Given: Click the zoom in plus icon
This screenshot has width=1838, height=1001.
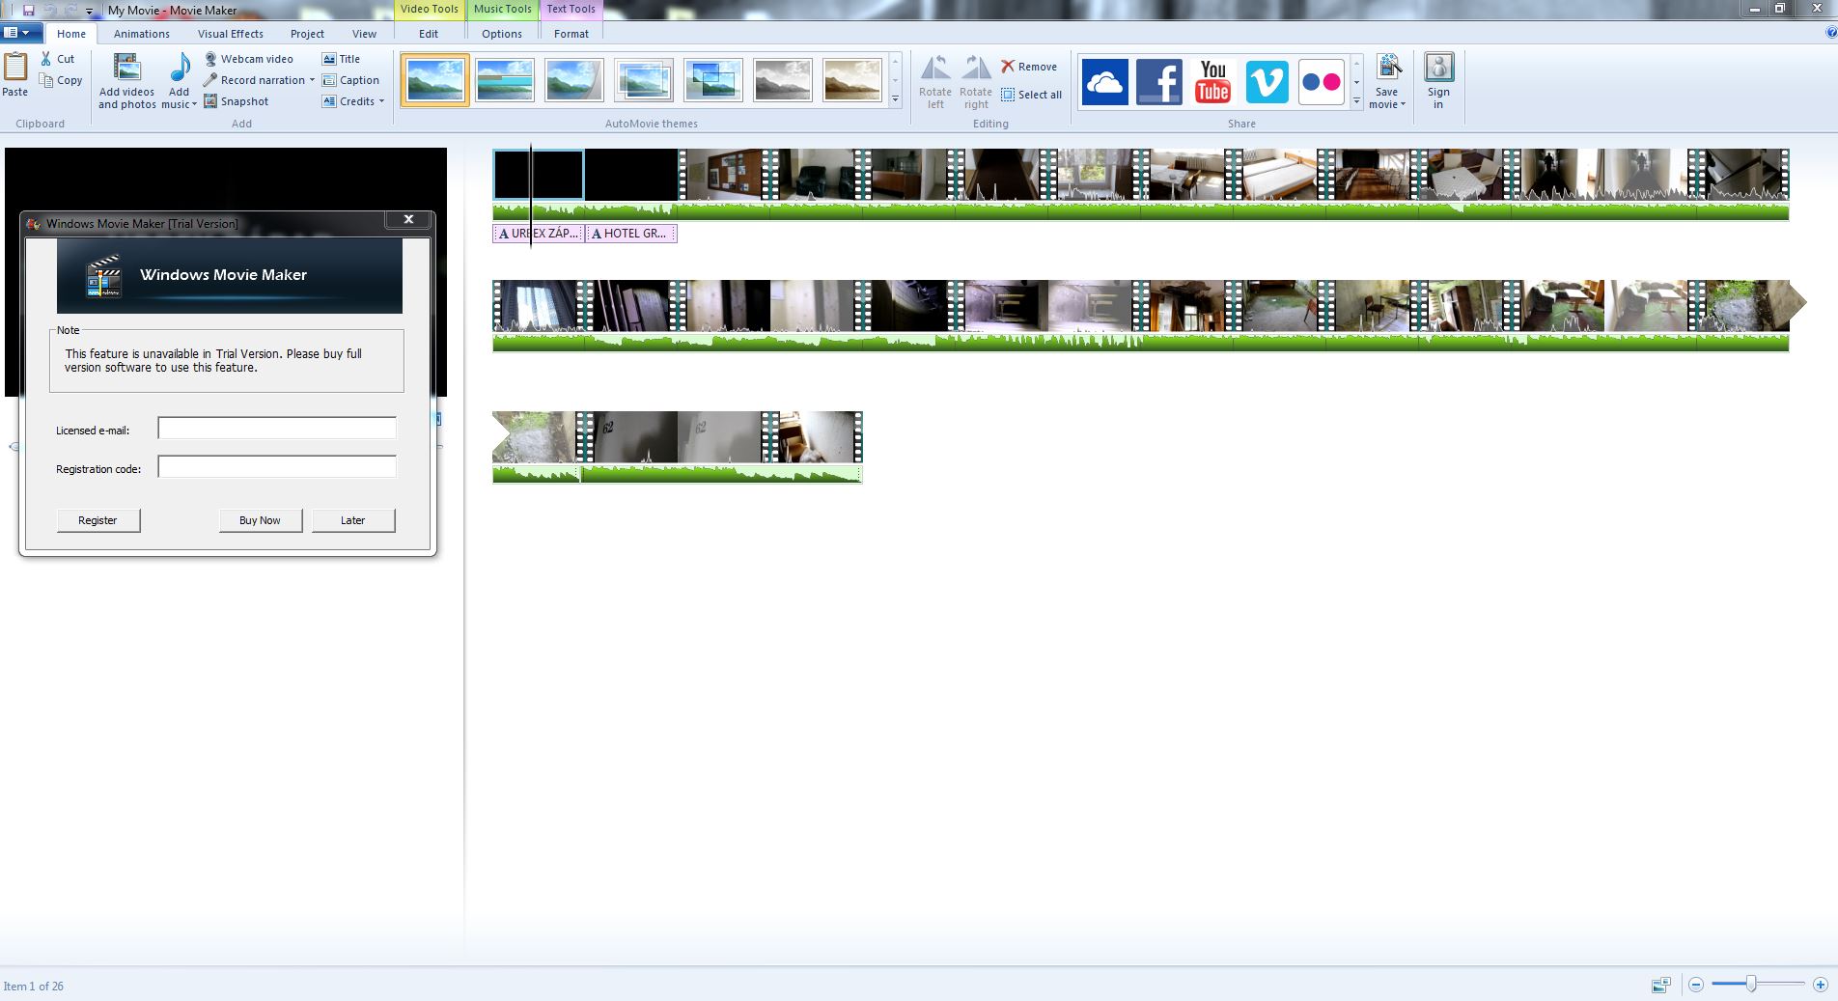Looking at the screenshot, I should pos(1820,986).
